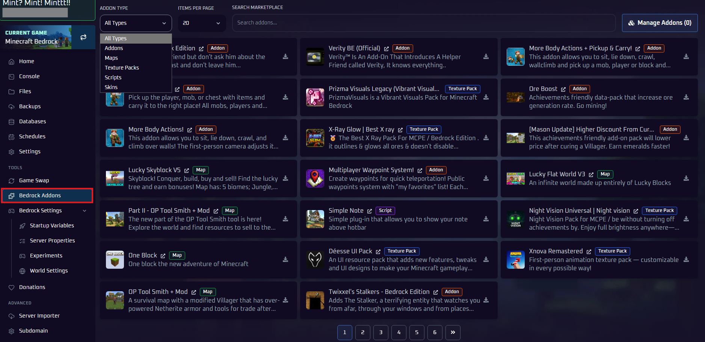Open external link for Verity BE (Official)
The width and height of the screenshot is (705, 342).
(386, 49)
